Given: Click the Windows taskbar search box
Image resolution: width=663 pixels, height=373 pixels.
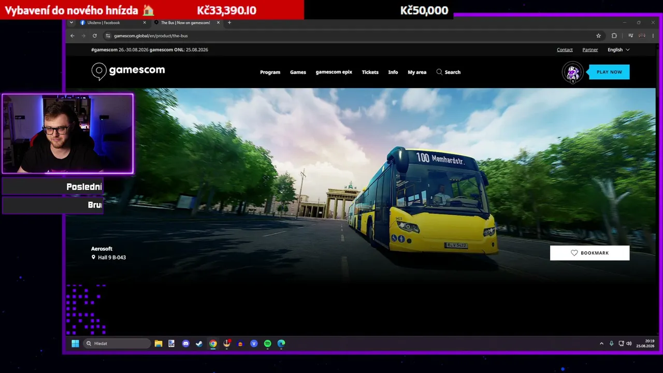Looking at the screenshot, I should (x=118, y=343).
